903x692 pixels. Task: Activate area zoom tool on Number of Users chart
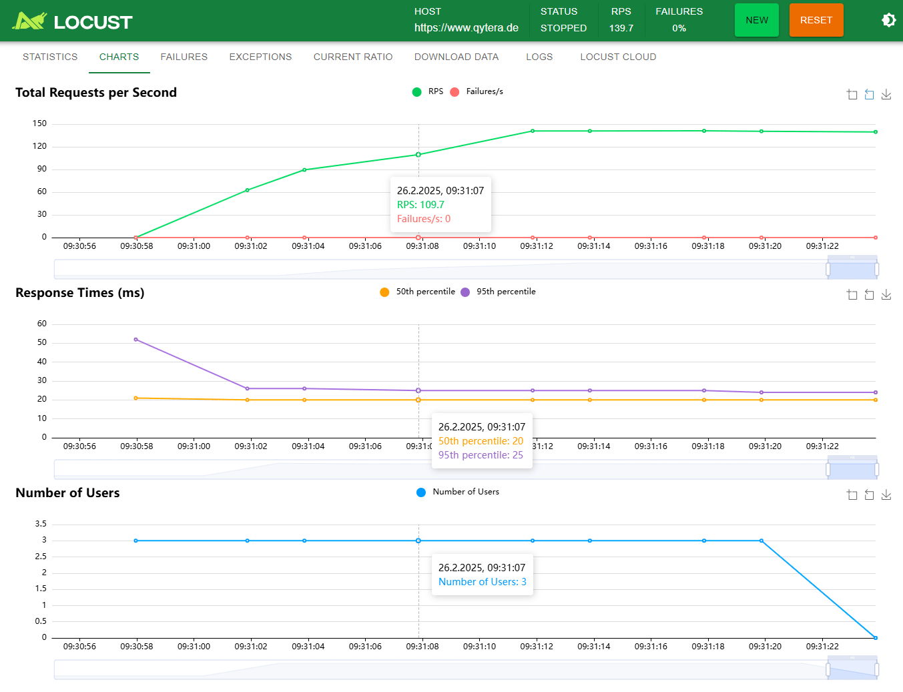[x=852, y=495]
